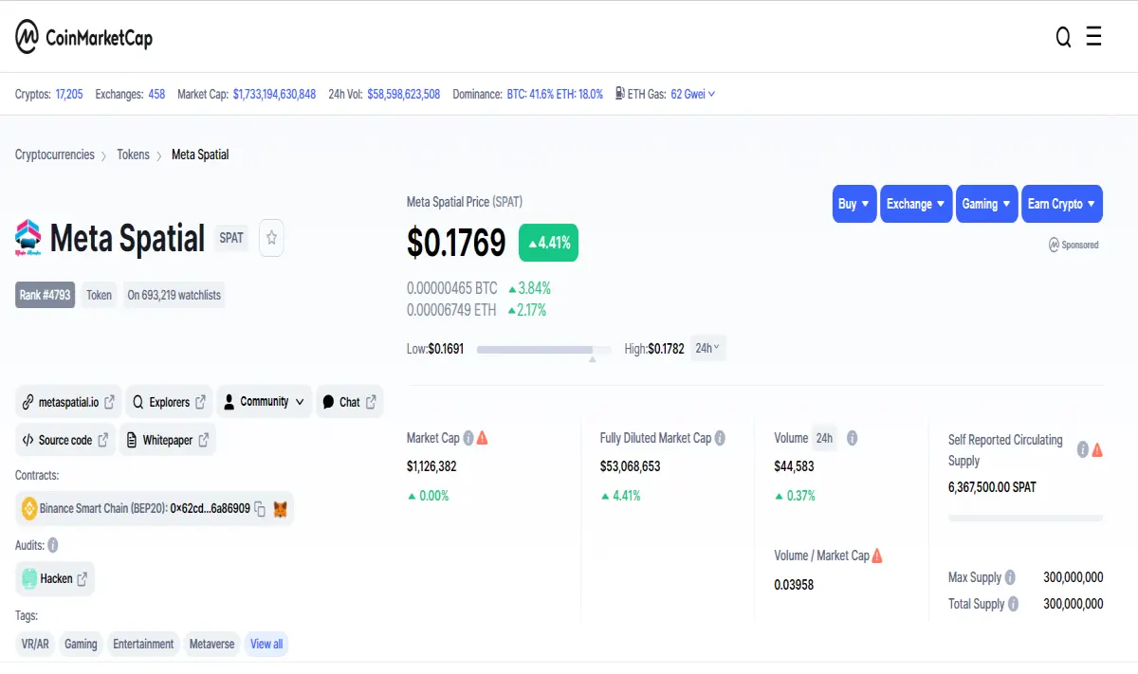Click the Volume 24h selector
The width and height of the screenshot is (1138, 674).
pyautogui.click(x=825, y=438)
